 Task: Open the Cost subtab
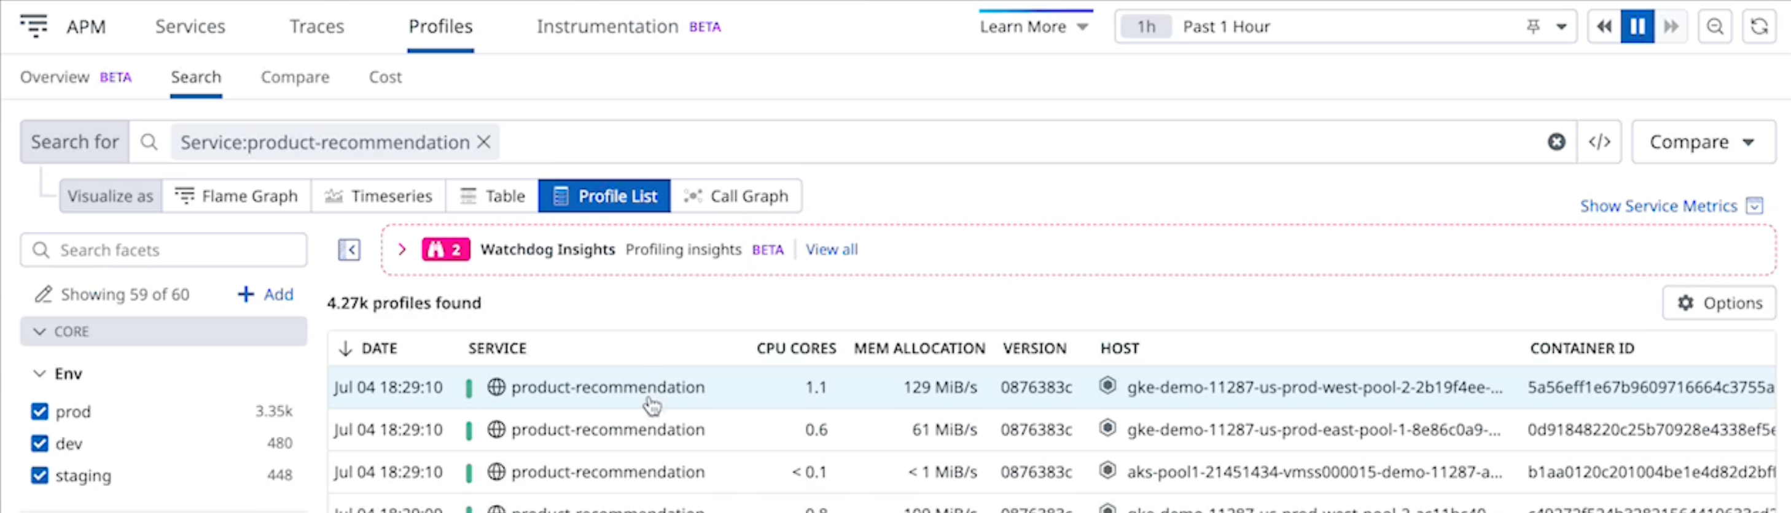click(385, 77)
